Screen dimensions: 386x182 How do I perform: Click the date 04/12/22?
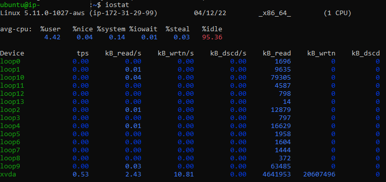tap(210, 13)
